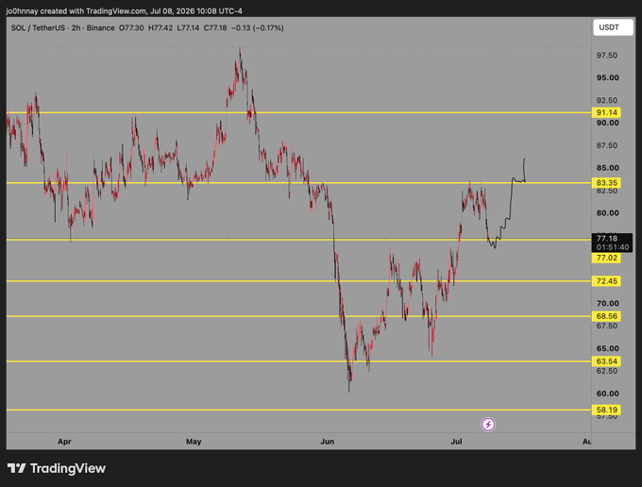Select the 72.45 yellow price label
This screenshot has width=642, height=487.
606,281
